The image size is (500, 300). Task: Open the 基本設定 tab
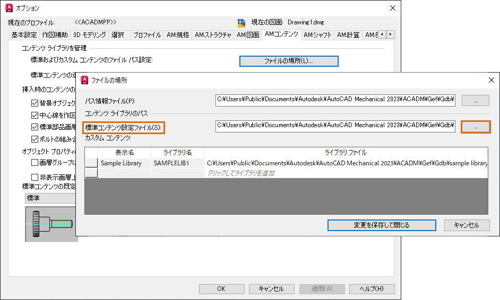(x=24, y=34)
